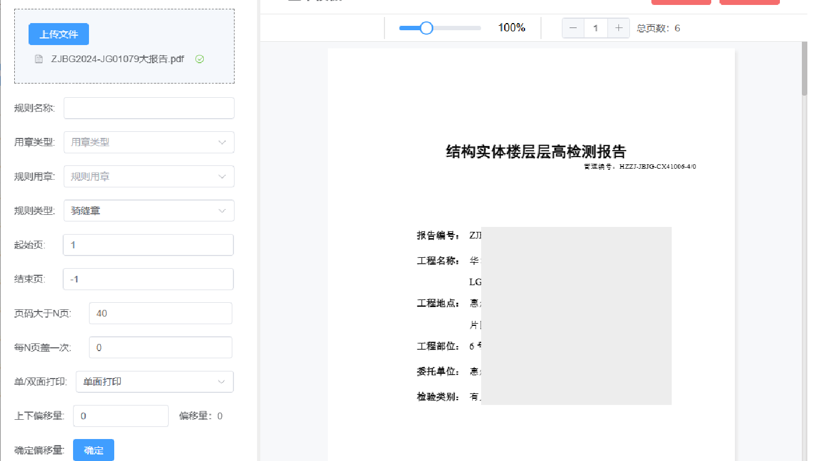Select 单面打印 in the print mode selector
This screenshot has width=820, height=461.
click(x=154, y=381)
